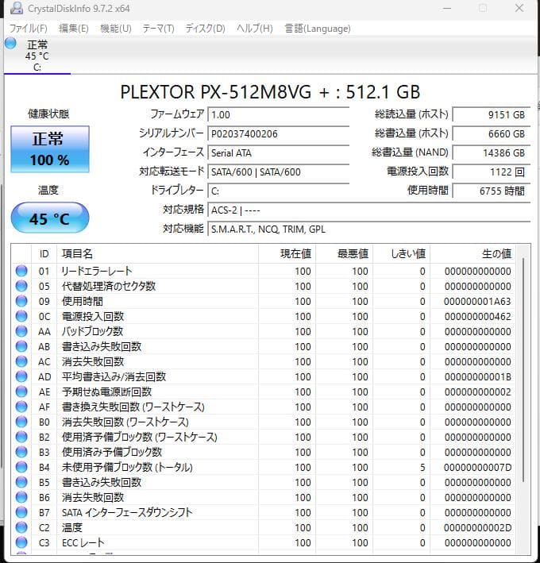The height and width of the screenshot is (563, 540).
Task: Click the 正常 100 % health status button
Action: (x=50, y=149)
